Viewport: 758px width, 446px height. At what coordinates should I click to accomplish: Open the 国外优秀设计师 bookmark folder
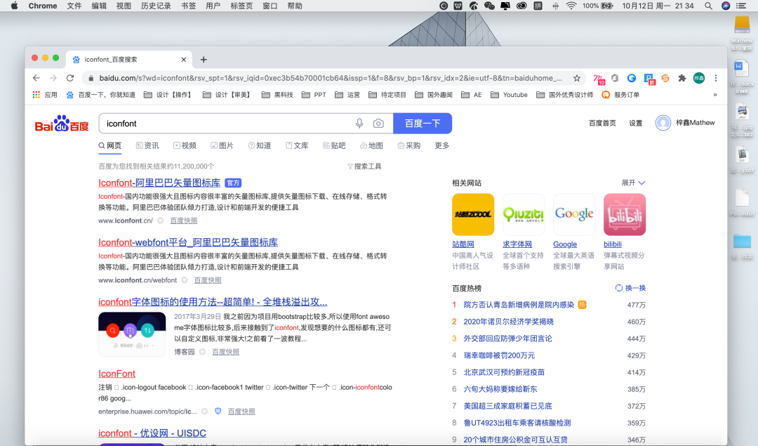click(x=564, y=95)
